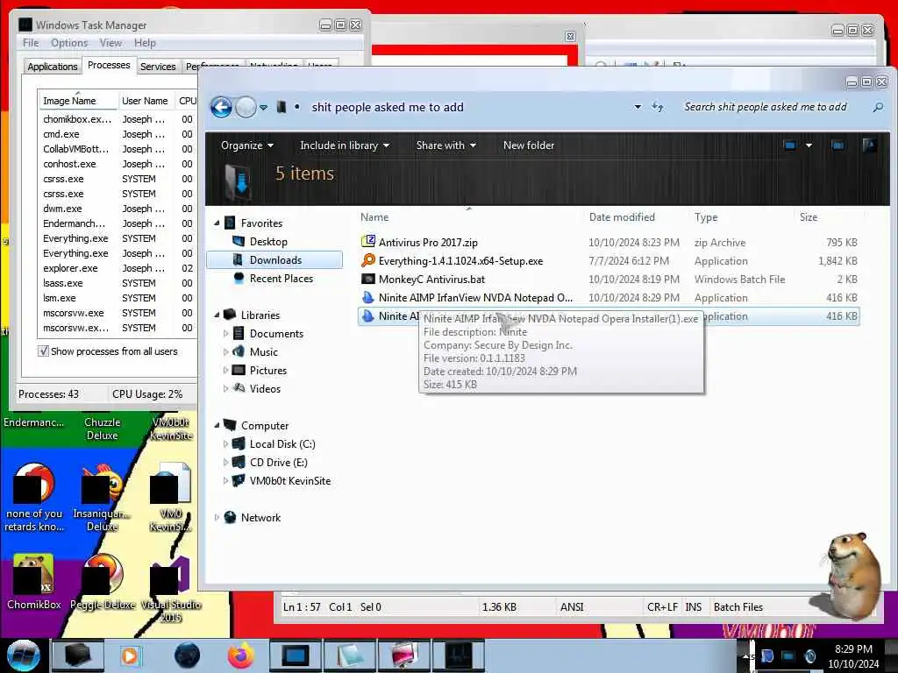Viewport: 898px width, 673px height.
Task: Open the Share with dropdown
Action: [x=446, y=145]
